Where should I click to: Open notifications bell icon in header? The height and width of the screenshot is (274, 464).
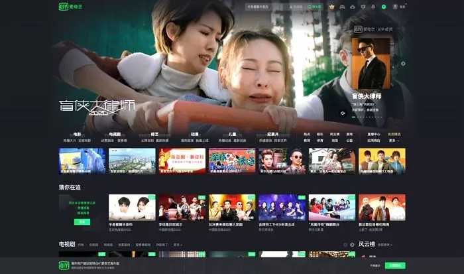click(373, 7)
